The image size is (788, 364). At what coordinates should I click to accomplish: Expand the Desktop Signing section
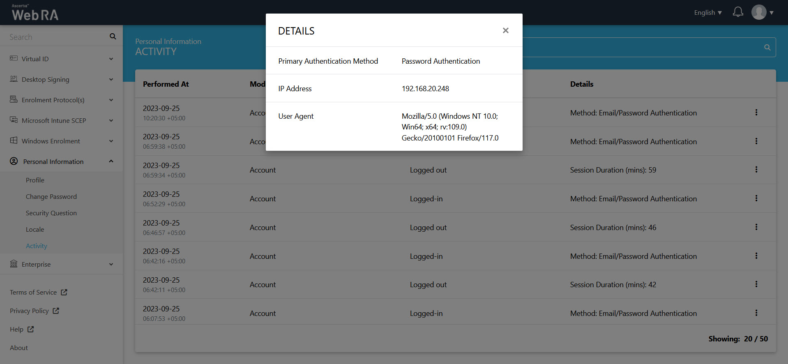[x=62, y=79]
